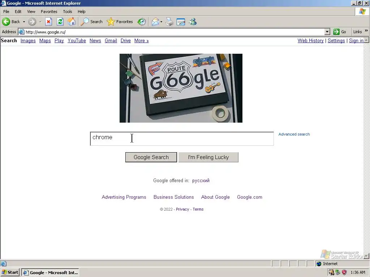Click the Windows flag throbber icon
Image resolution: width=370 pixels, height=277 pixels.
coord(362,11)
